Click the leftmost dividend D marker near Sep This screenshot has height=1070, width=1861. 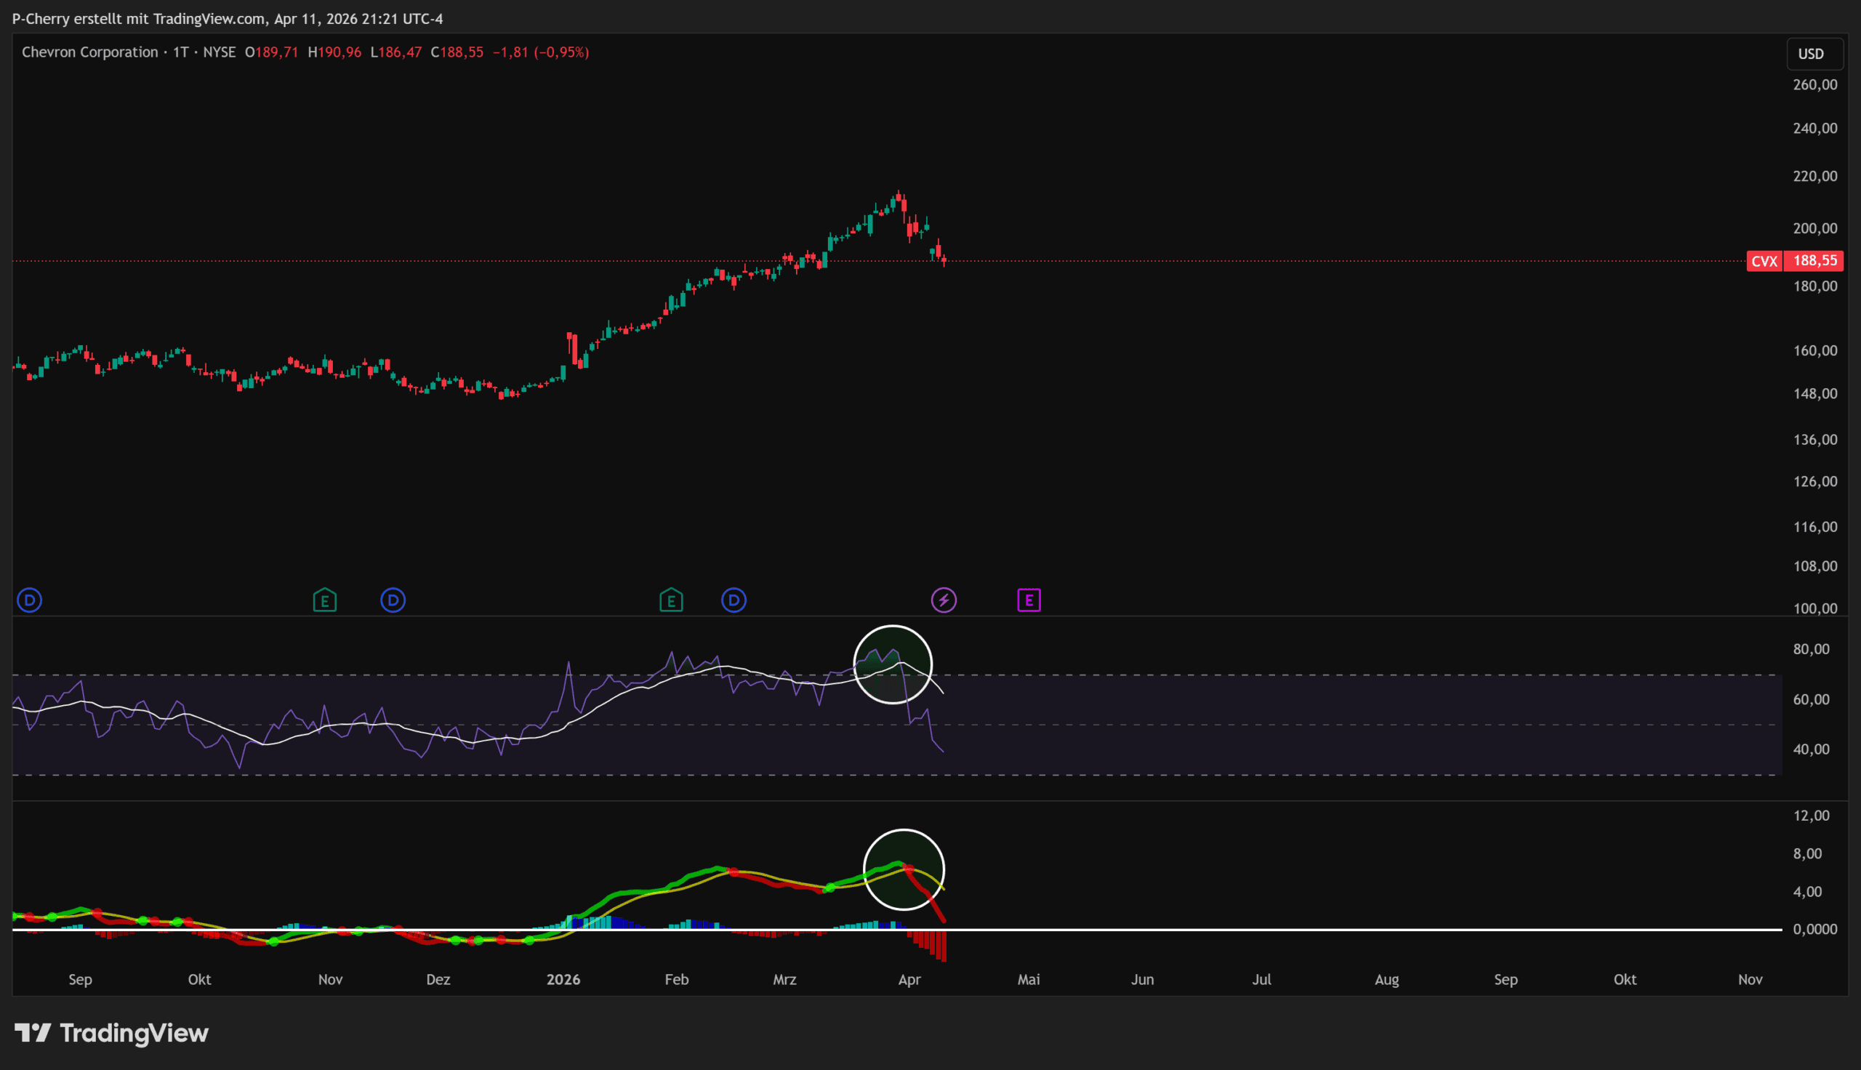[x=29, y=600]
